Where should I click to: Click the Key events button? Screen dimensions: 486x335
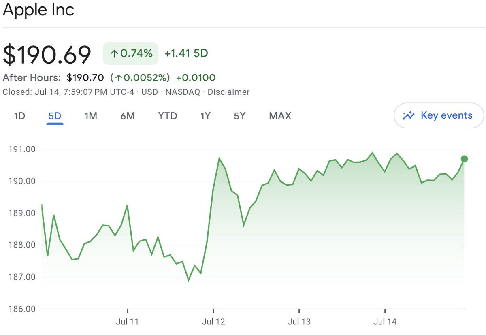pos(439,115)
